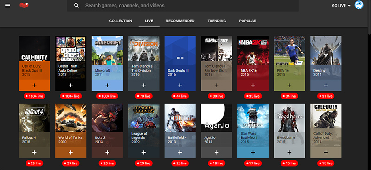The width and height of the screenshot is (371, 170).
Task: Click 15 live badge under Advanced Warfare
Action: pos(326,163)
